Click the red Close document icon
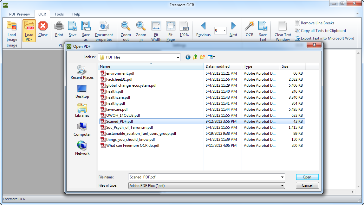Viewport: 364px width, 205px height. coord(43,26)
